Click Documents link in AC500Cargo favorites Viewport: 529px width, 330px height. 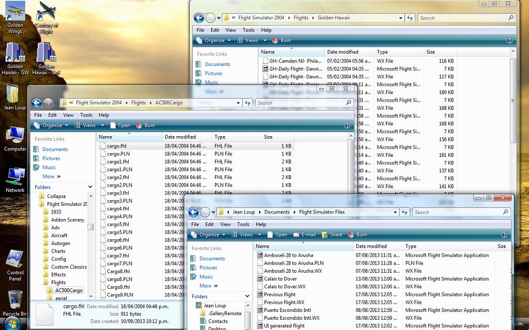click(x=55, y=149)
